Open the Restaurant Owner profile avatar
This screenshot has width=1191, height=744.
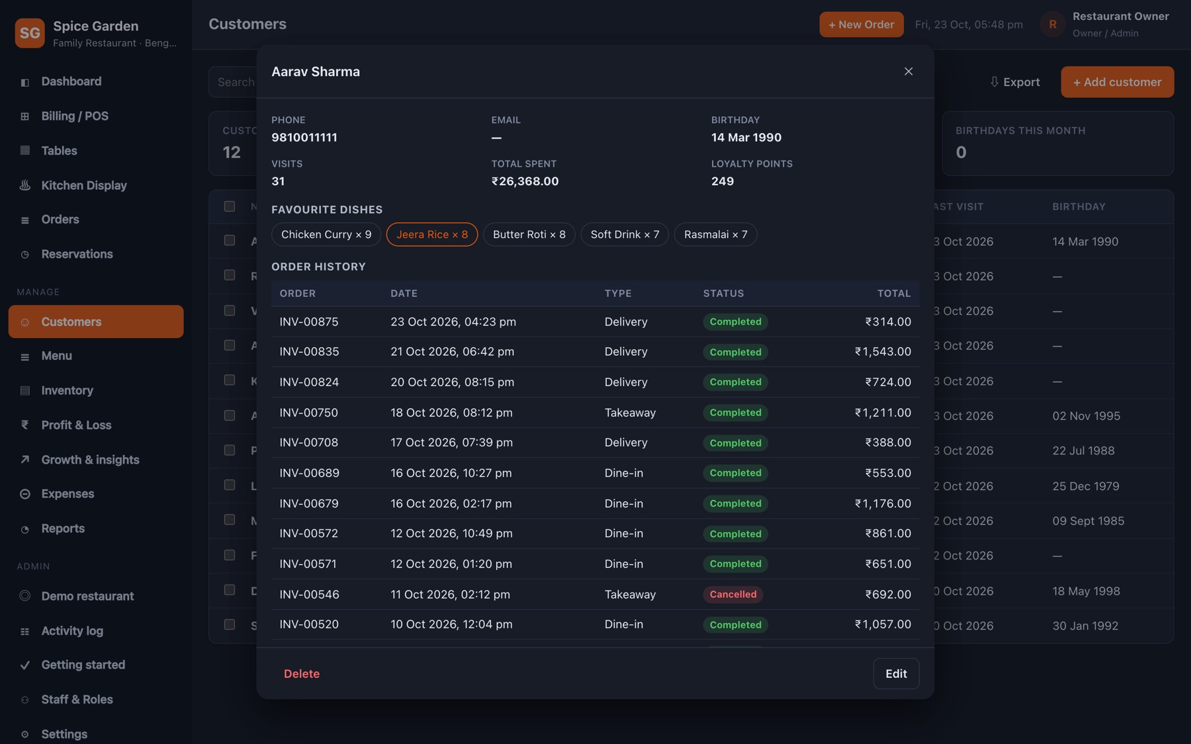click(1052, 24)
